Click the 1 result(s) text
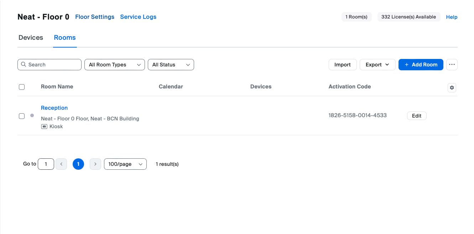The image size is (474, 234). click(167, 164)
